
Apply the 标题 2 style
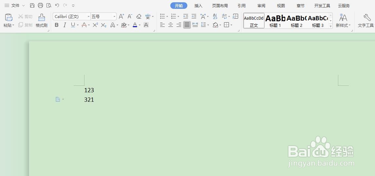[296, 21]
